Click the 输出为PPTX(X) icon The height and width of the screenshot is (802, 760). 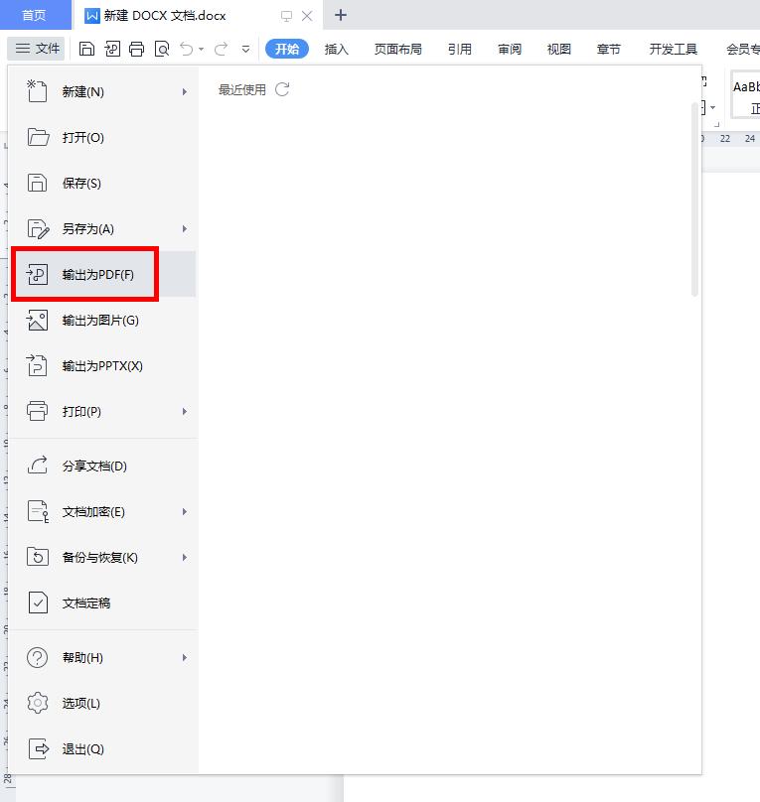pos(37,365)
